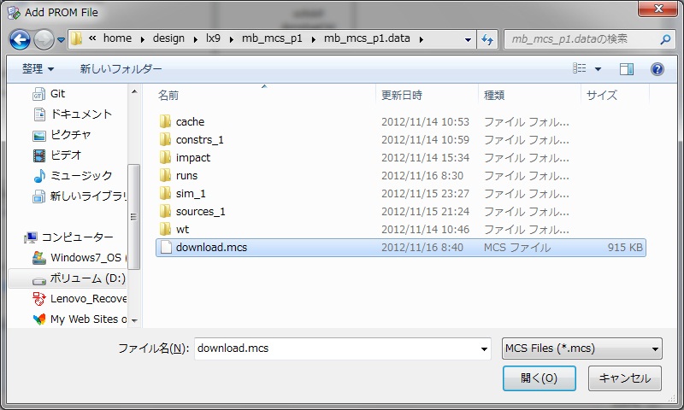Close the Add PROM File dialog
684x410 pixels.
[658, 9]
